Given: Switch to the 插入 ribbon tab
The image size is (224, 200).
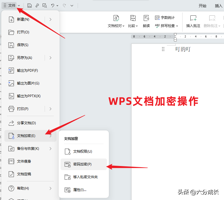Looking at the screenshot, I should pos(218,6).
